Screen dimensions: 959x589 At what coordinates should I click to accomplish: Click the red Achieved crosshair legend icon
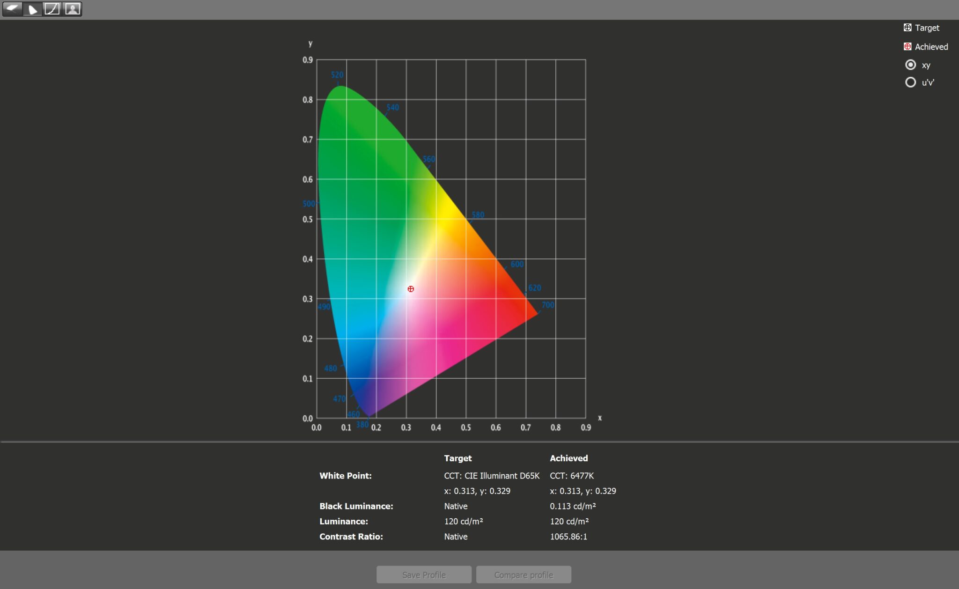(x=907, y=46)
